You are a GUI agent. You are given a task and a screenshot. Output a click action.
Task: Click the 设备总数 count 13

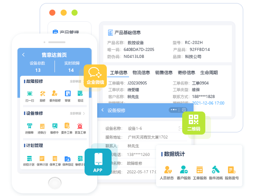click(38, 70)
